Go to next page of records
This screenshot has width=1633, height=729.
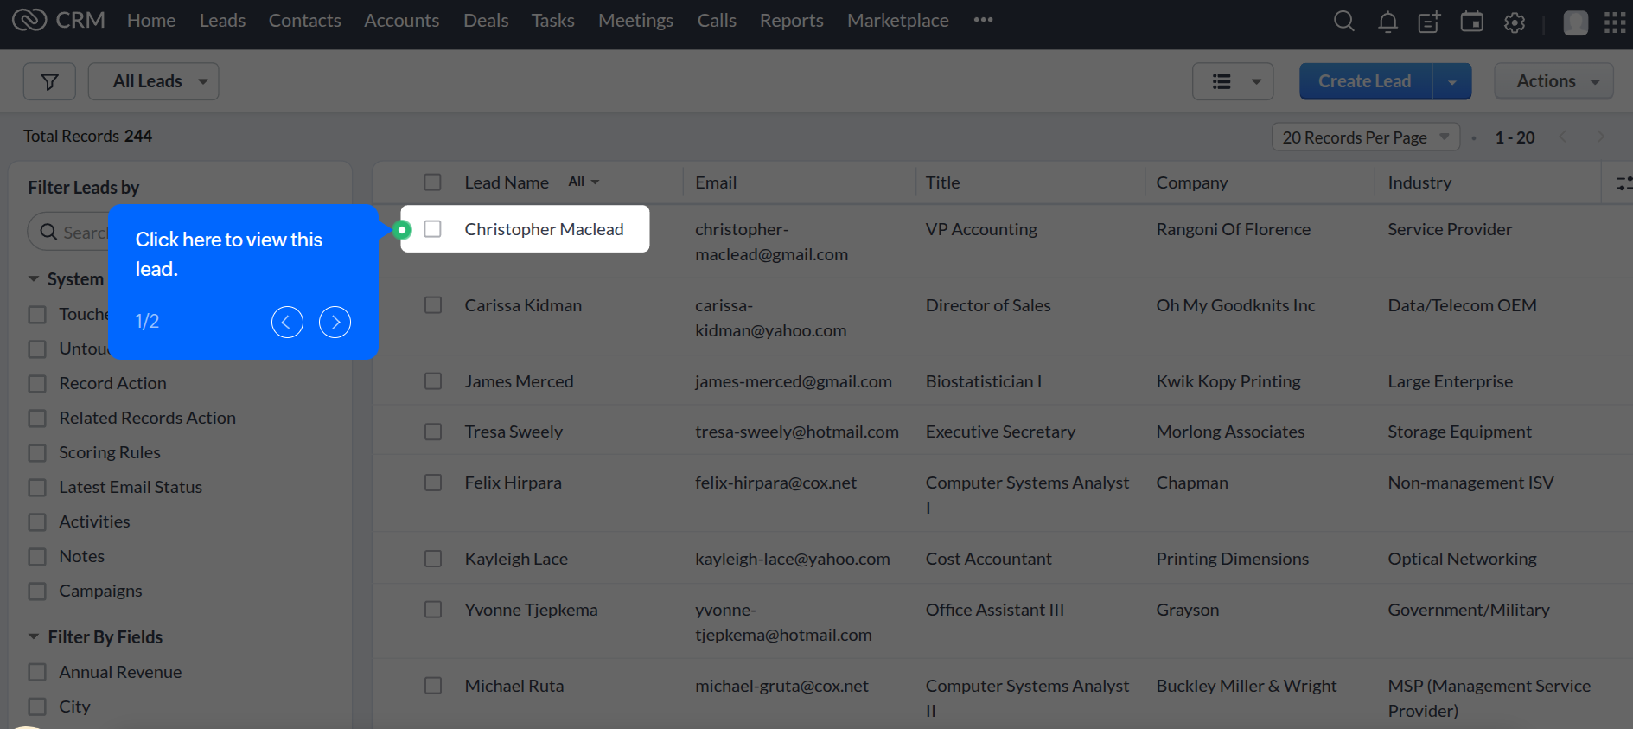pos(1600,137)
